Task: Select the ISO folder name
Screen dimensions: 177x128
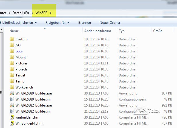Action: pyautogui.click(x=18, y=45)
